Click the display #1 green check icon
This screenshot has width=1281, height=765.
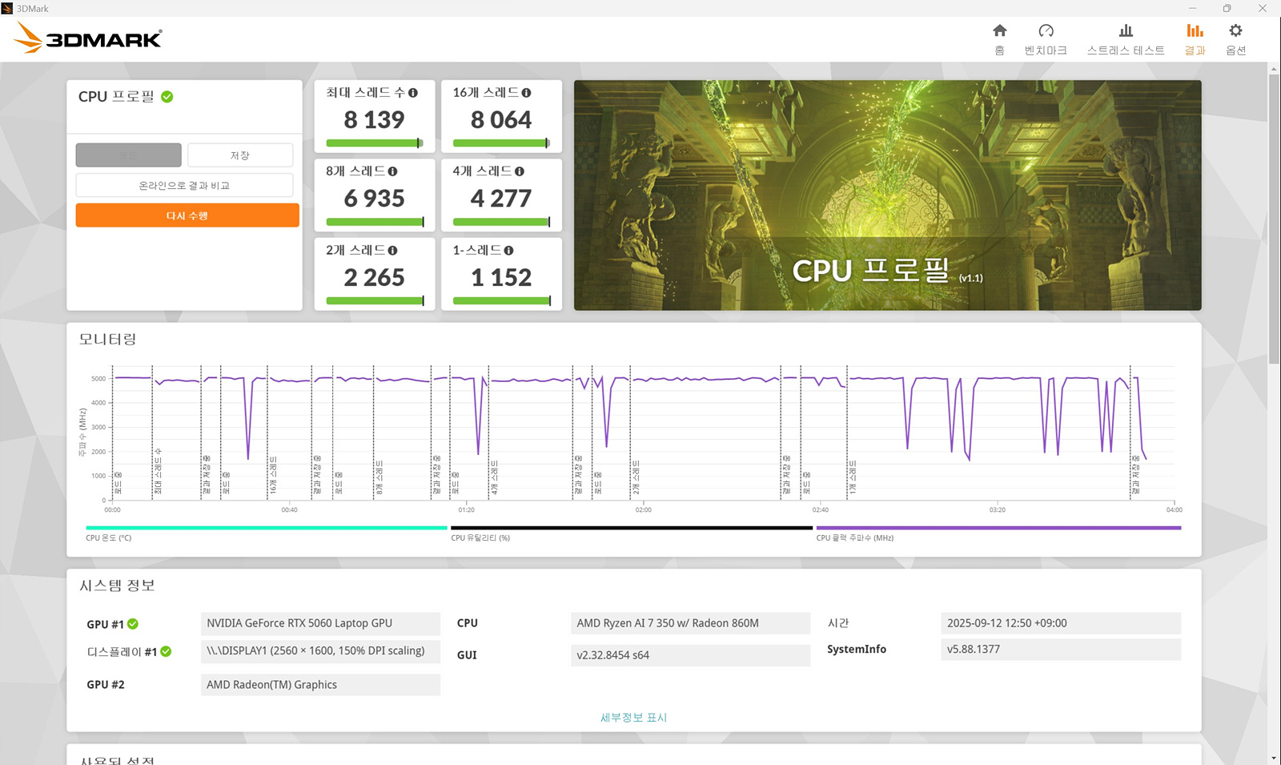coord(166,651)
